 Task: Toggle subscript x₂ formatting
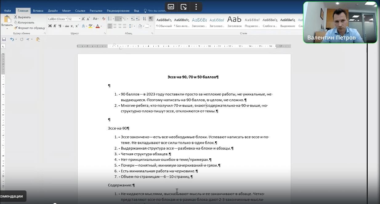point(72,26)
